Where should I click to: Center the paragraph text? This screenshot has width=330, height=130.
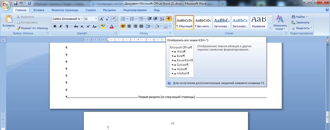129,26
